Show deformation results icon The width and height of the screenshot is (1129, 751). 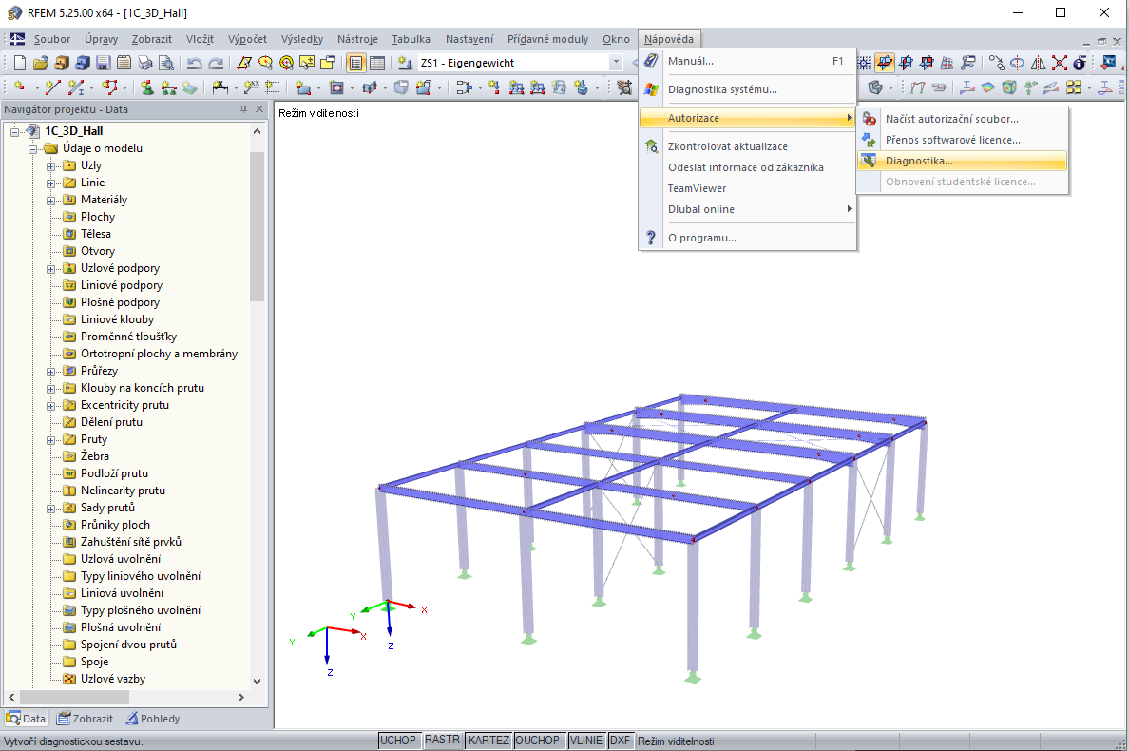917,87
